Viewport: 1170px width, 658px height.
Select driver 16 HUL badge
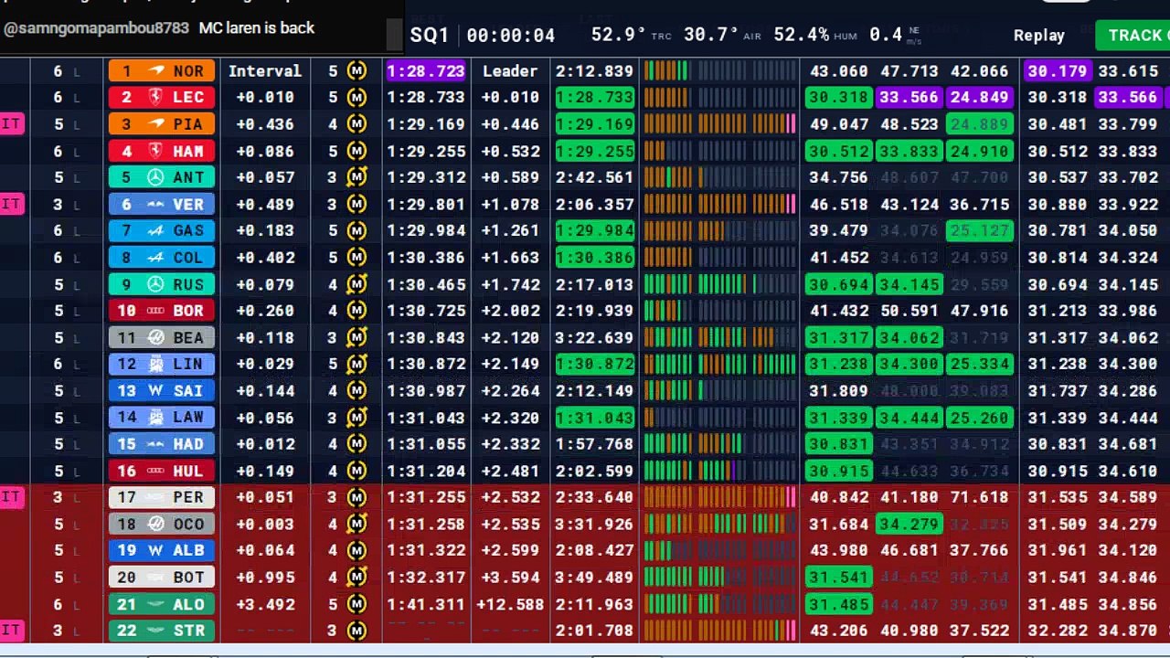(162, 471)
